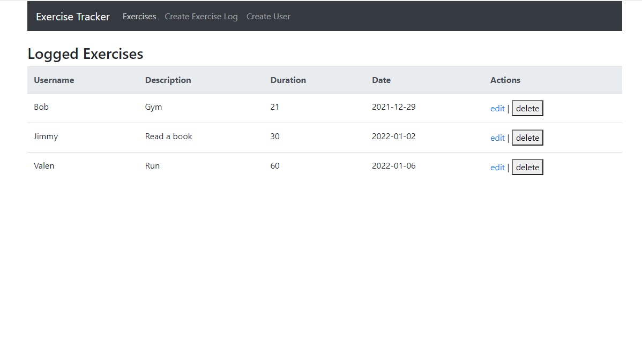
Task: Click the Logged Exercises page heading
Action: point(85,54)
